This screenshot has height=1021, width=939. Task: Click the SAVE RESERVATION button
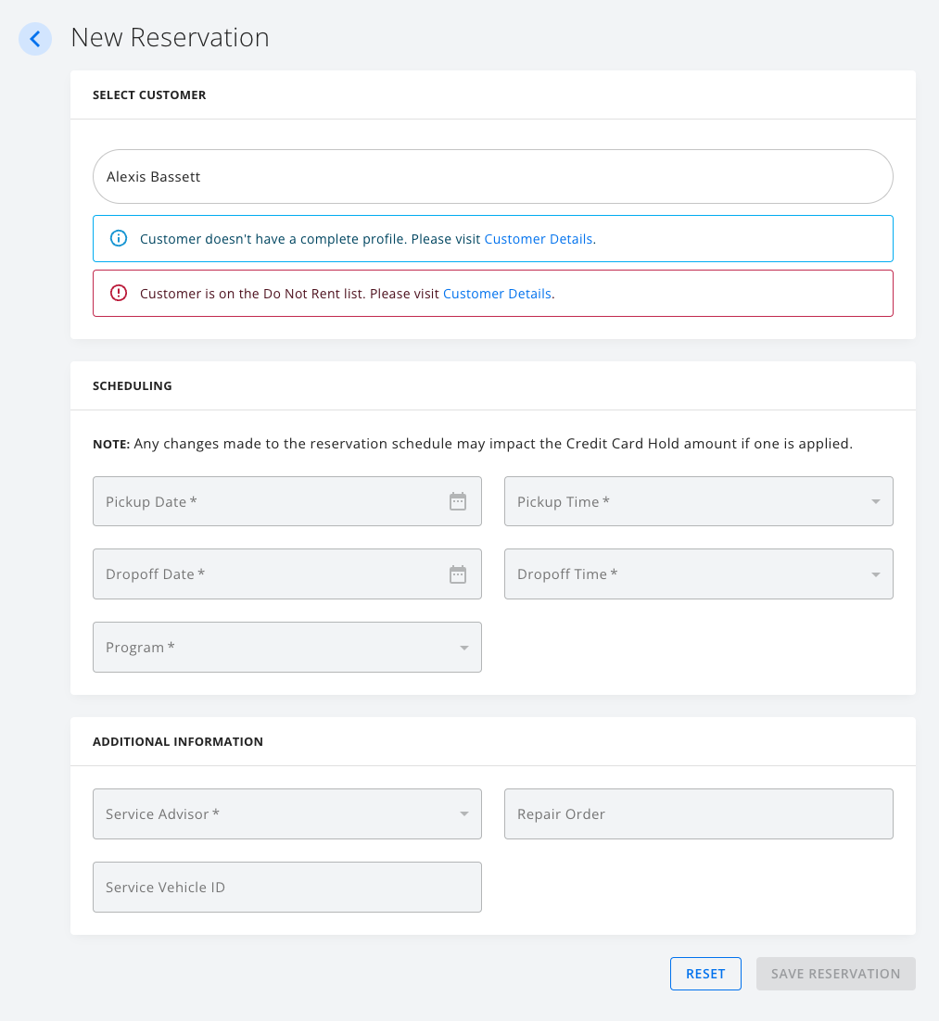tap(834, 973)
